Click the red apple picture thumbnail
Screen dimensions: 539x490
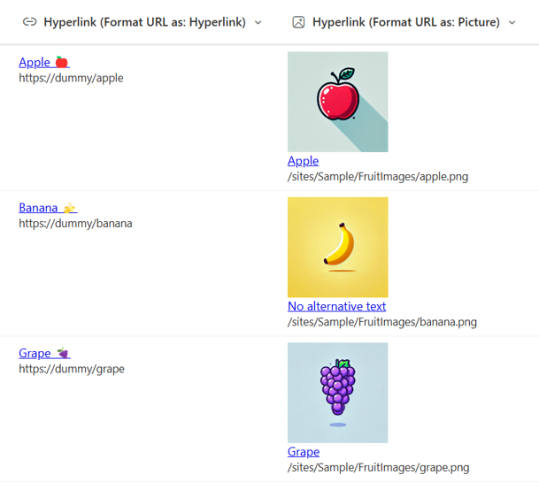tap(338, 102)
